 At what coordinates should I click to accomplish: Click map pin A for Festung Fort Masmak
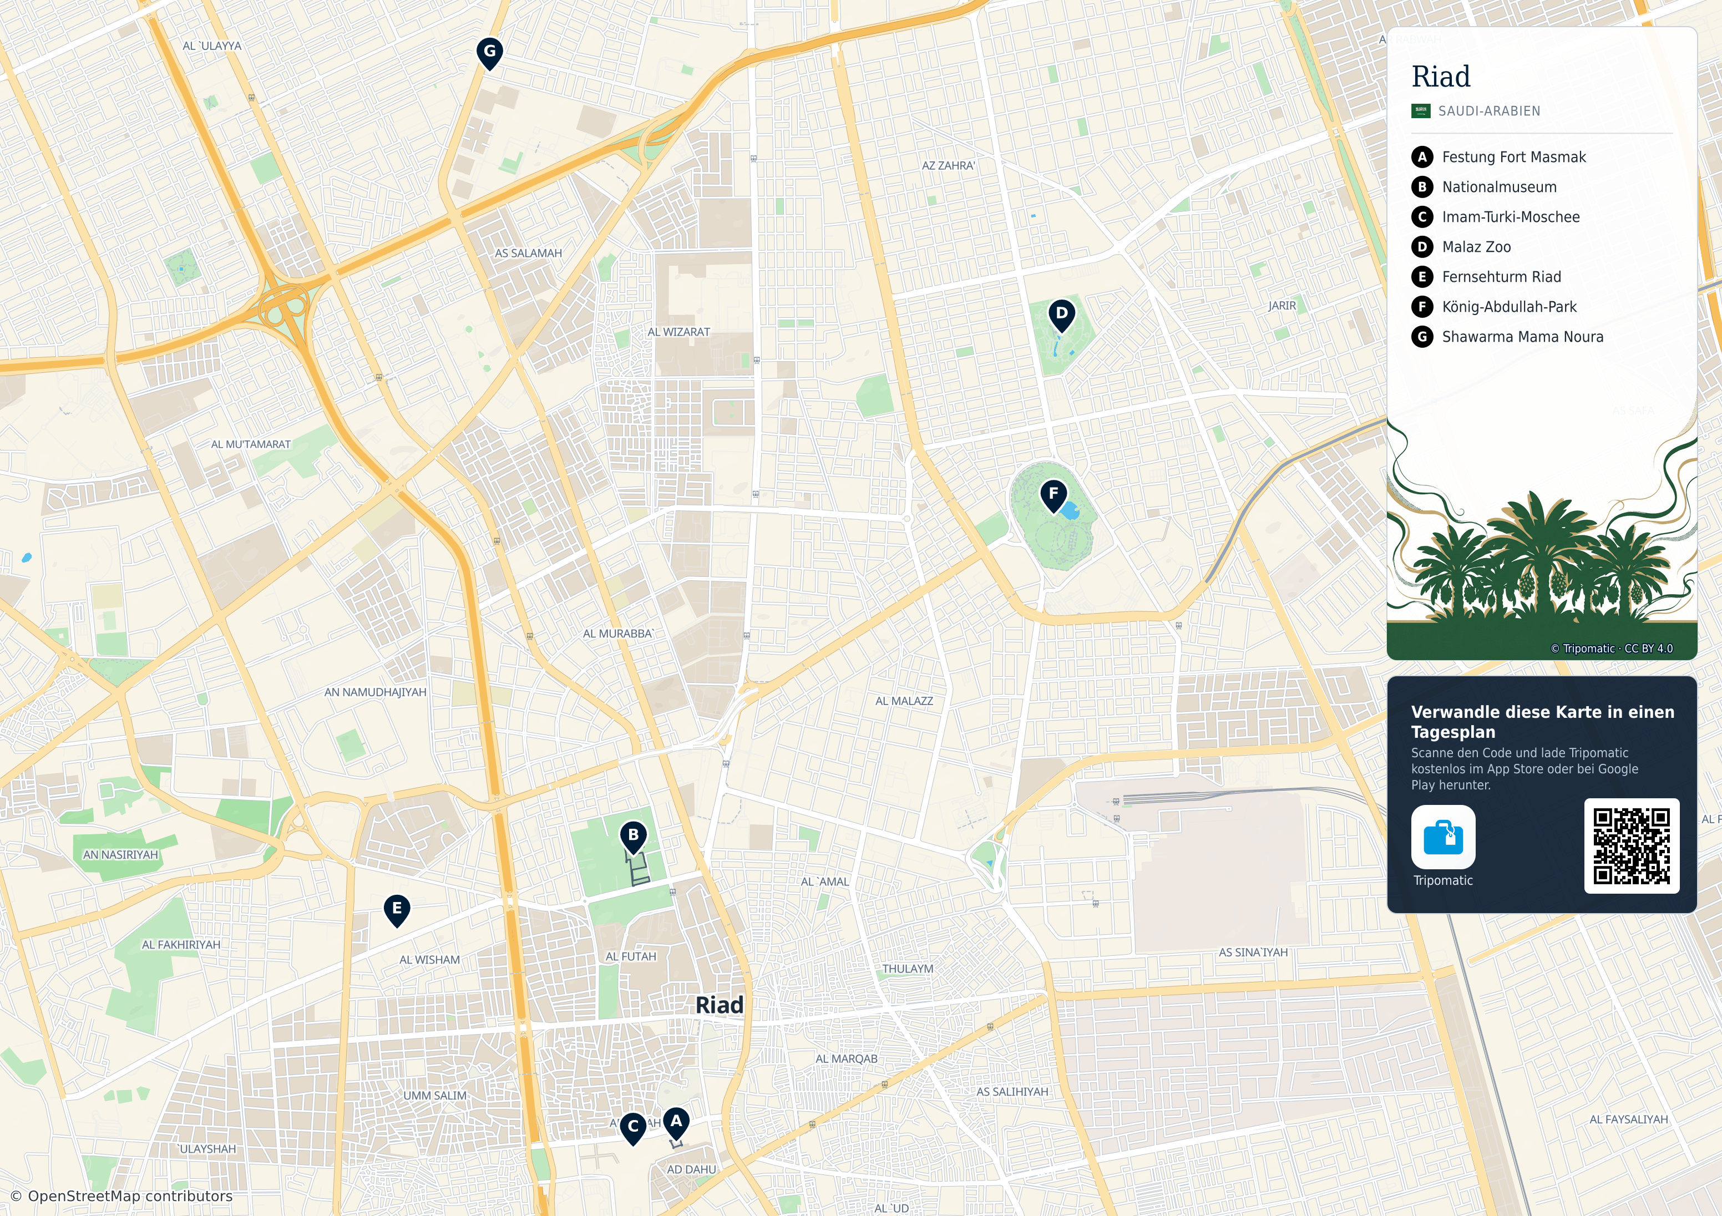click(676, 1123)
